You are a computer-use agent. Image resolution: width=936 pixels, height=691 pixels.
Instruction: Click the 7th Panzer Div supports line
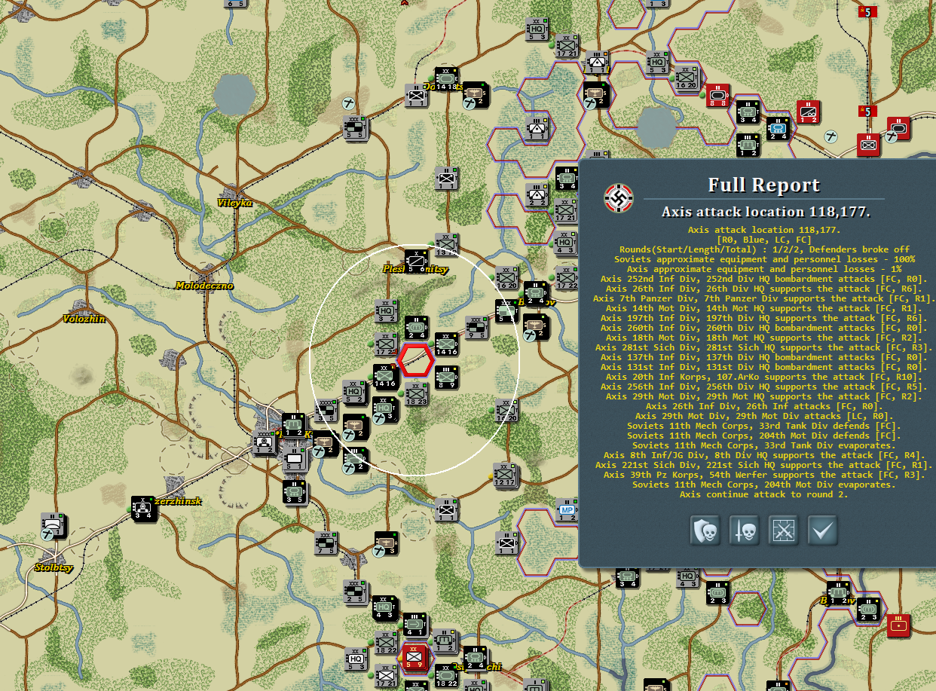tap(764, 298)
